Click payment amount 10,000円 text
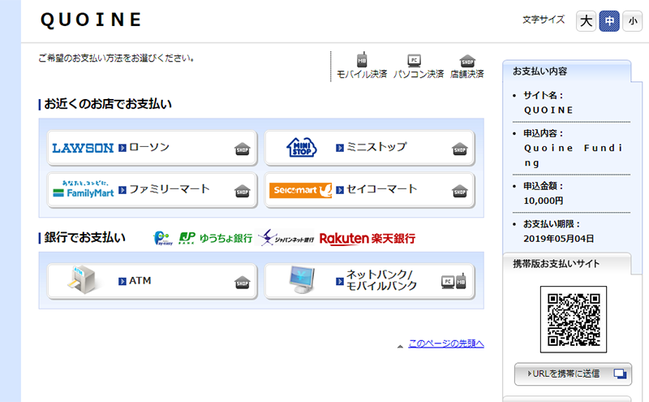This screenshot has height=402, width=649. (543, 201)
